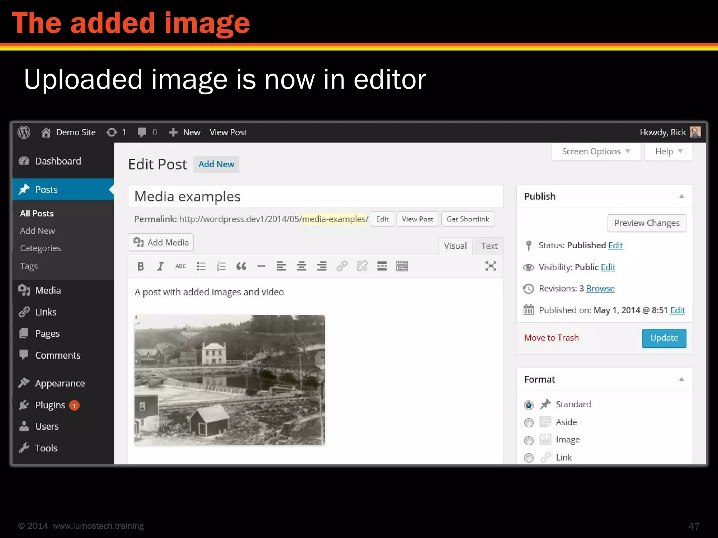The width and height of the screenshot is (718, 538).
Task: Open the Media menu
Action: (x=63, y=290)
